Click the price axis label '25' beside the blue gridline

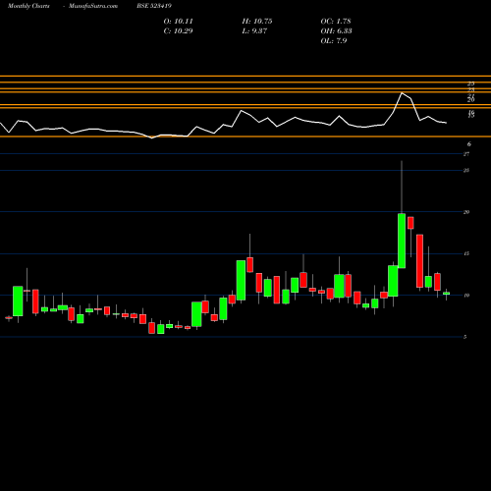point(466,171)
